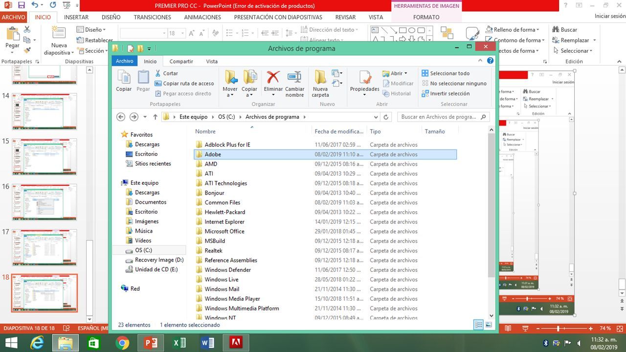Switch to large icons view in Explorer
626x352 pixels.
point(488,325)
